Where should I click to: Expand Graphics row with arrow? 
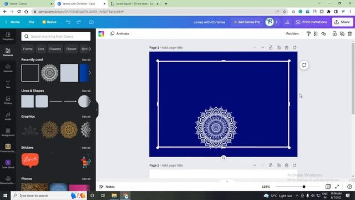click(x=90, y=129)
